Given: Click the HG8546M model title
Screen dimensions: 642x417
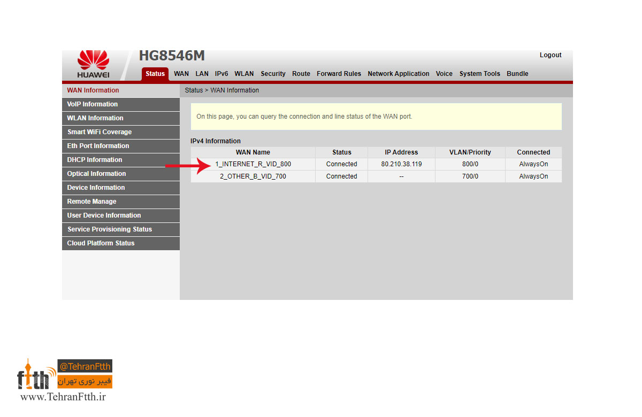Looking at the screenshot, I should [x=172, y=56].
